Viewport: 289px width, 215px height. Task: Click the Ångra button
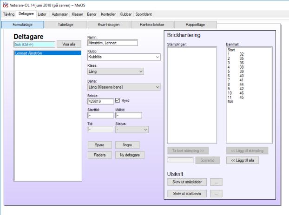pyautogui.click(x=127, y=145)
